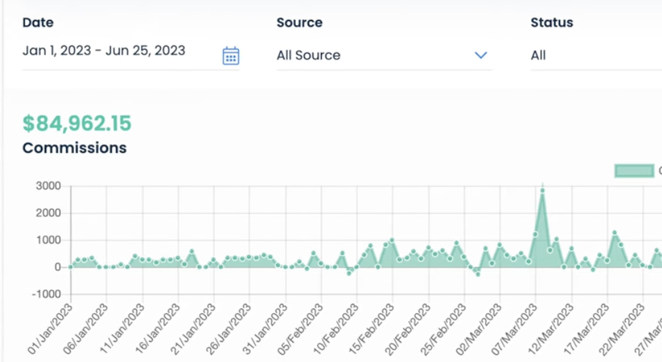662x362 pixels.
Task: Click the 22/Mar/2023 axis label
Action: 622,329
